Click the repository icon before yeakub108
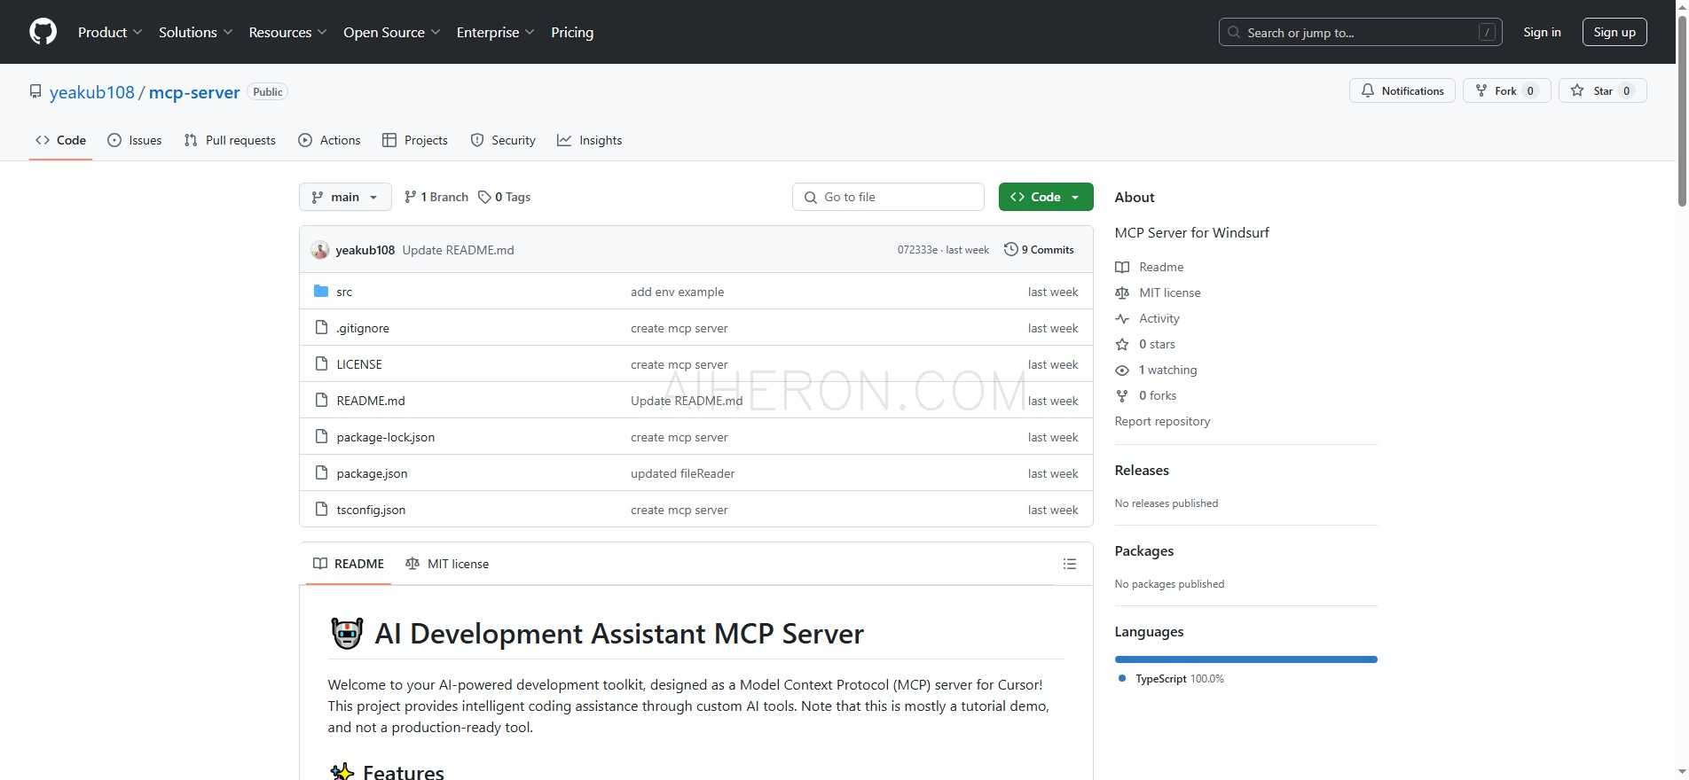This screenshot has height=780, width=1689. 35,92
